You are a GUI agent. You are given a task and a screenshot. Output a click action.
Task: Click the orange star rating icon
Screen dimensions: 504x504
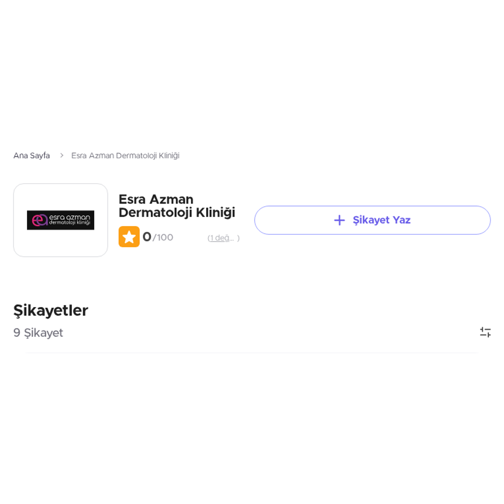coord(129,237)
